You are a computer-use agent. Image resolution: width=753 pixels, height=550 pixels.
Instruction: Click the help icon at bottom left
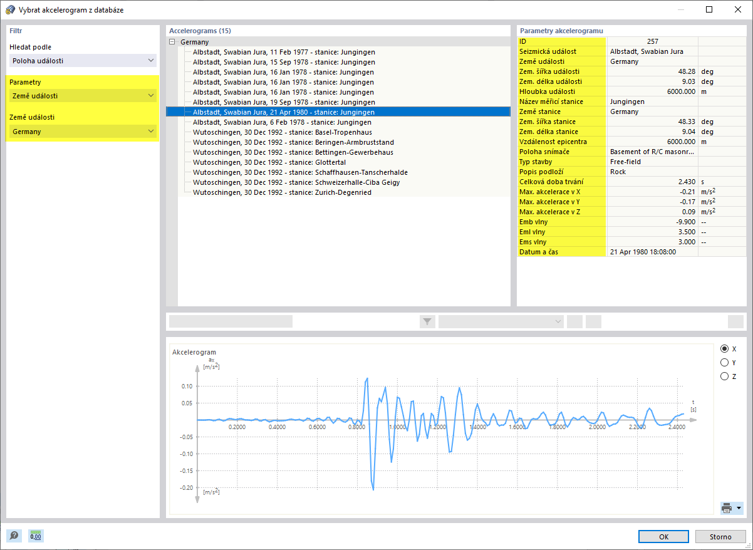pyautogui.click(x=14, y=536)
